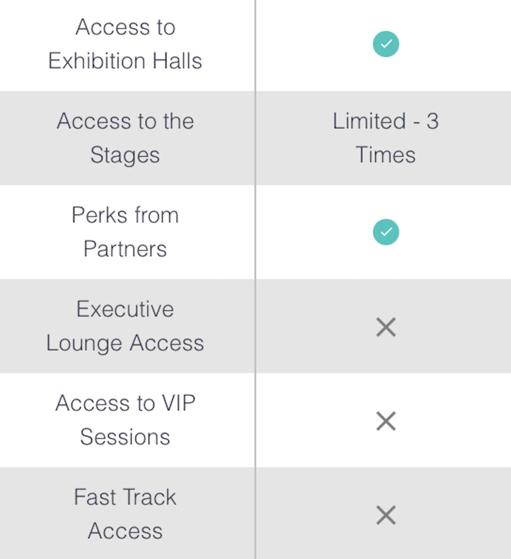511x559 pixels.
Task: Select the word "VIP" in the fifth row
Action: 179,403
